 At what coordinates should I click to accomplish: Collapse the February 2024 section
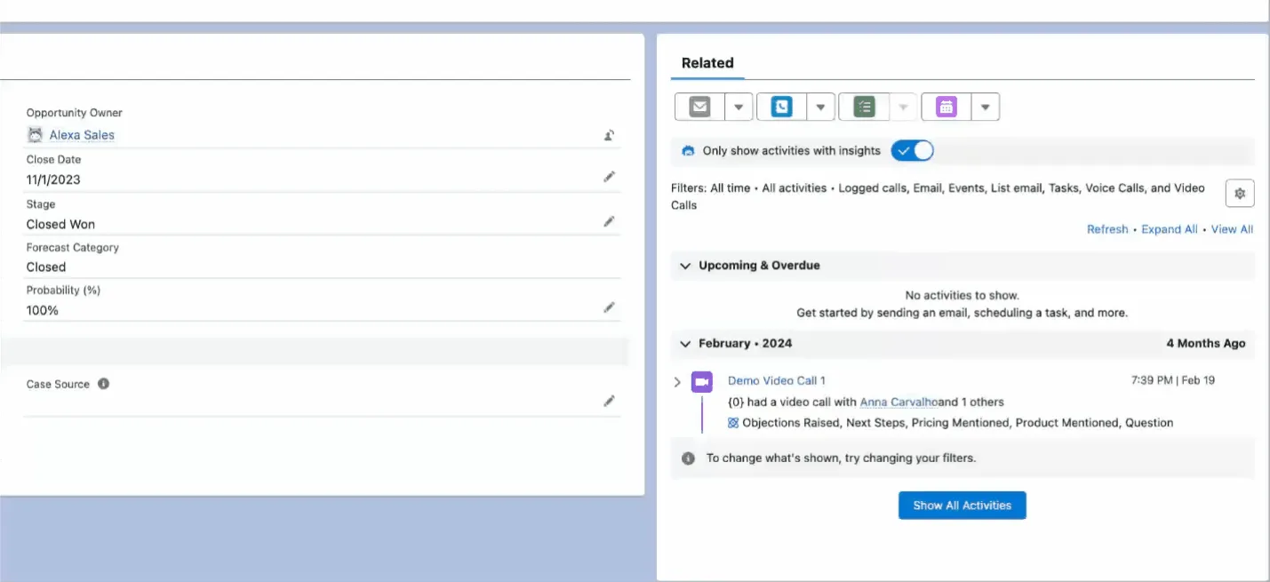click(x=685, y=344)
